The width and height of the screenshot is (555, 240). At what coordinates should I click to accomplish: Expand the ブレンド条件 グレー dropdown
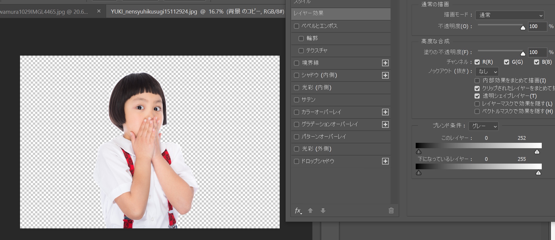coord(484,126)
